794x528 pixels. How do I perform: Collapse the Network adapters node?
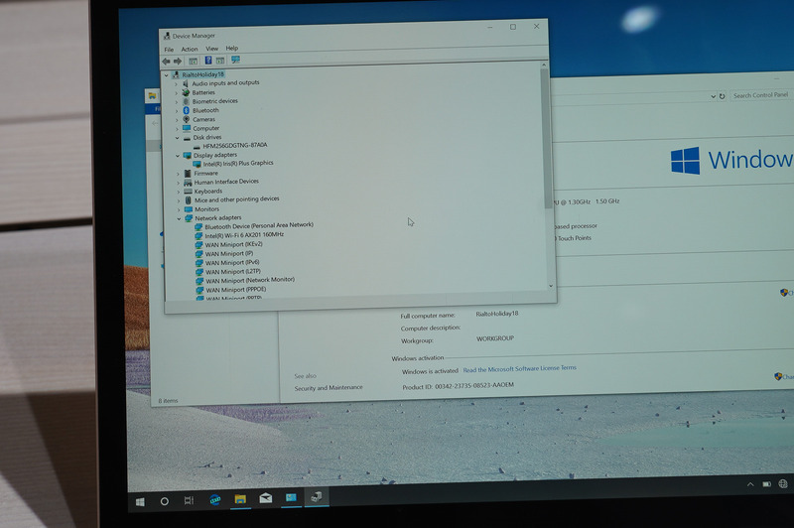179,218
